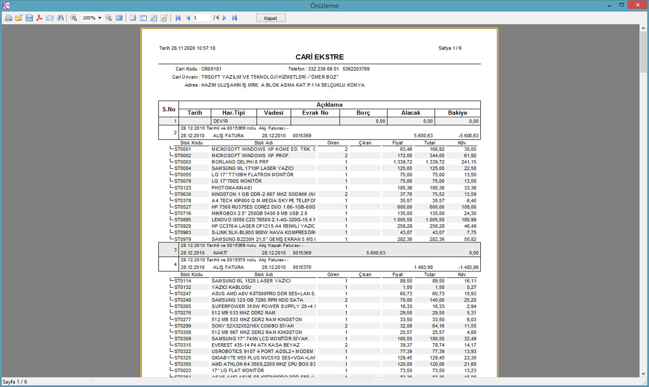
Task: Send the report by e-mail envelope icon
Action: [50, 18]
